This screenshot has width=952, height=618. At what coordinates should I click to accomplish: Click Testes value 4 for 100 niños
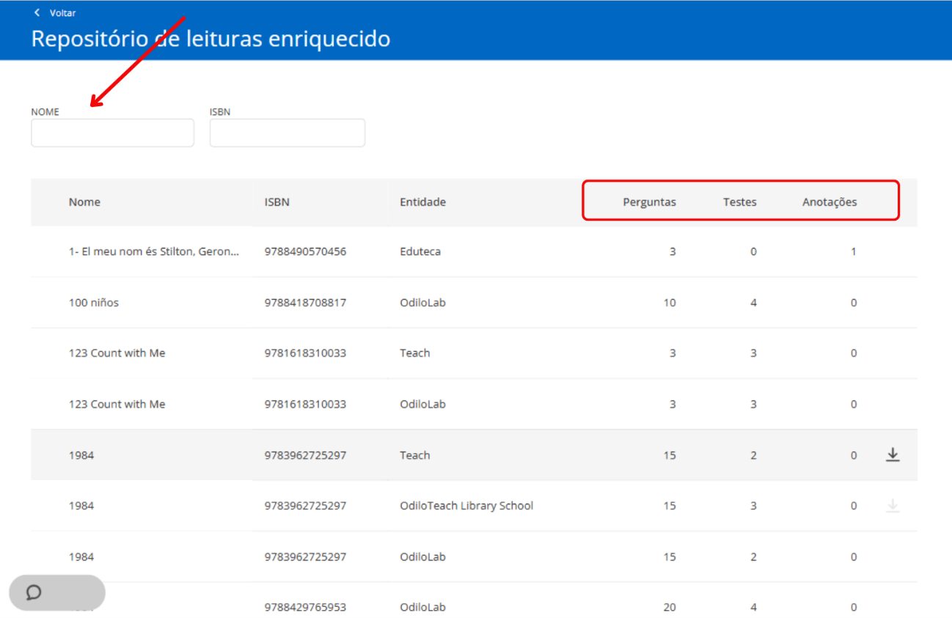click(x=753, y=303)
